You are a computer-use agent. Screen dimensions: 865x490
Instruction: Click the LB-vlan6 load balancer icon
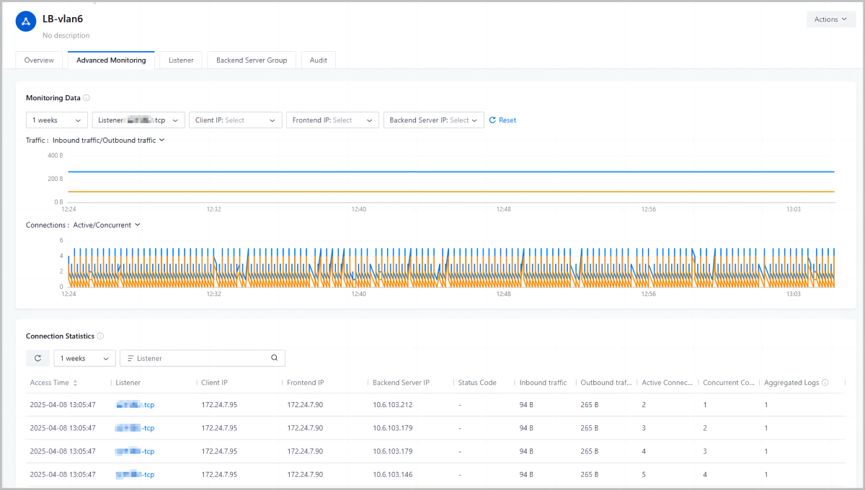26,22
